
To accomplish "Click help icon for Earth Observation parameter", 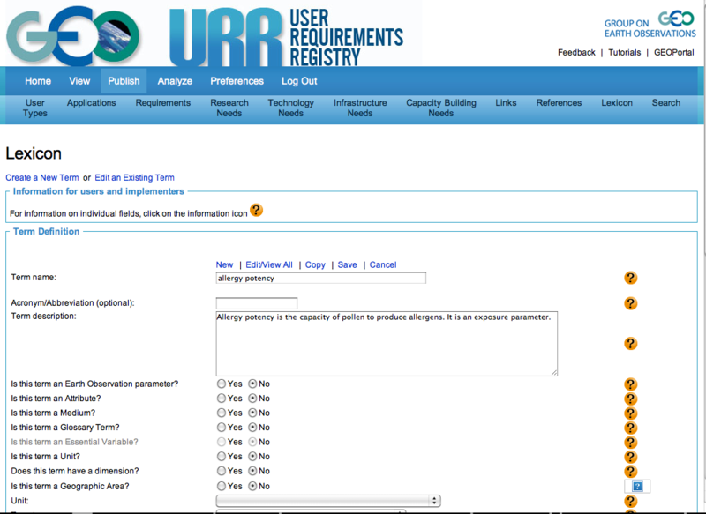I will coord(630,384).
